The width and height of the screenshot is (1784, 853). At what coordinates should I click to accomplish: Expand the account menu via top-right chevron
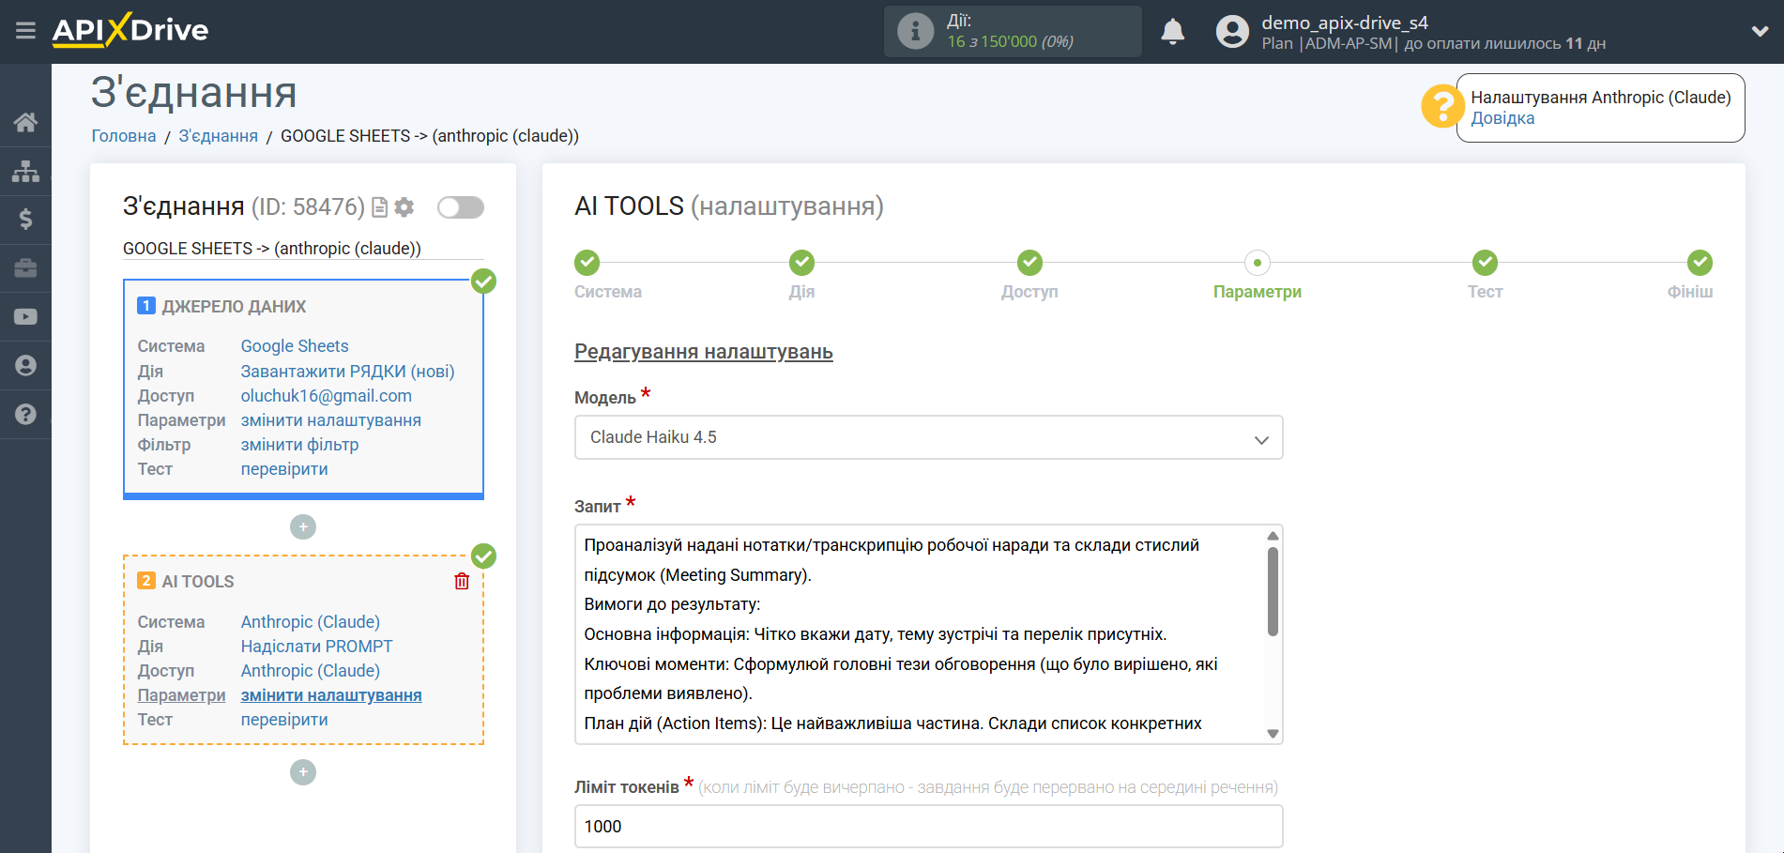[1760, 30]
